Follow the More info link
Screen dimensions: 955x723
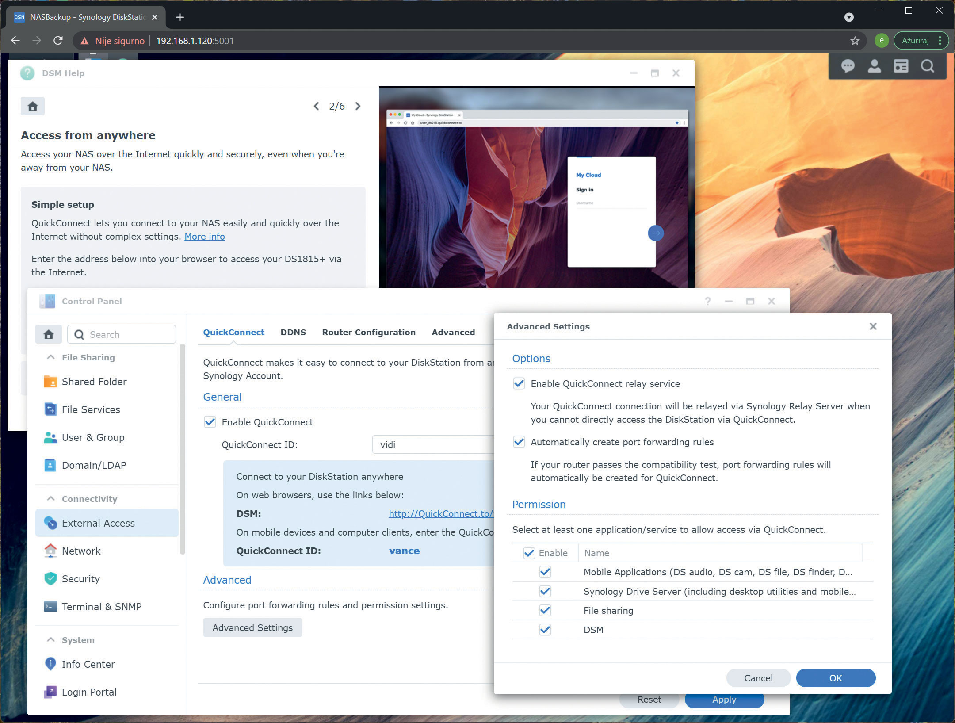tap(204, 237)
